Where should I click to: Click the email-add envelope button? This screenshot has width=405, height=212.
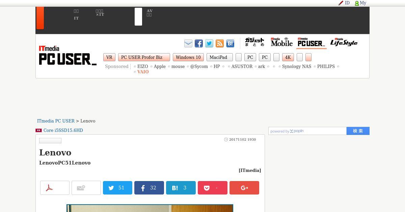pyautogui.click(x=86, y=188)
